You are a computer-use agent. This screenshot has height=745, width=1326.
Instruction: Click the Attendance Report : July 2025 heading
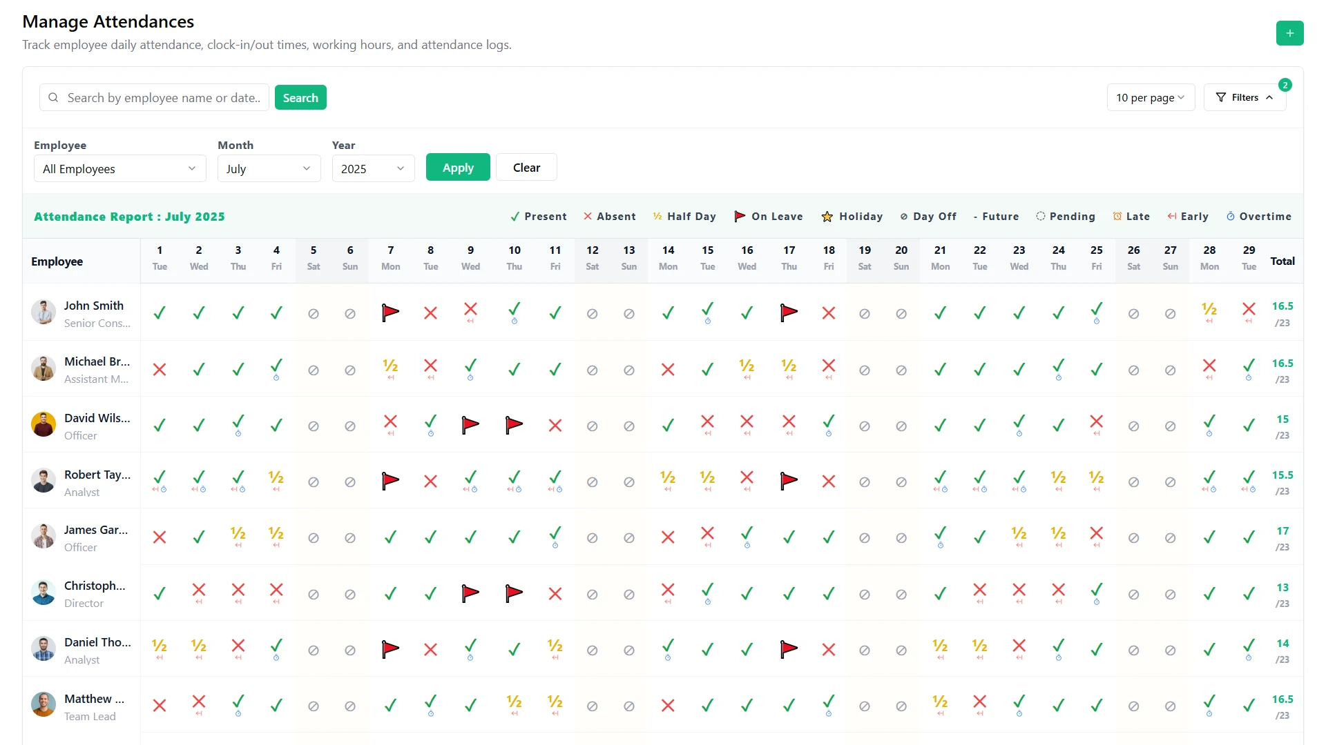coord(129,217)
